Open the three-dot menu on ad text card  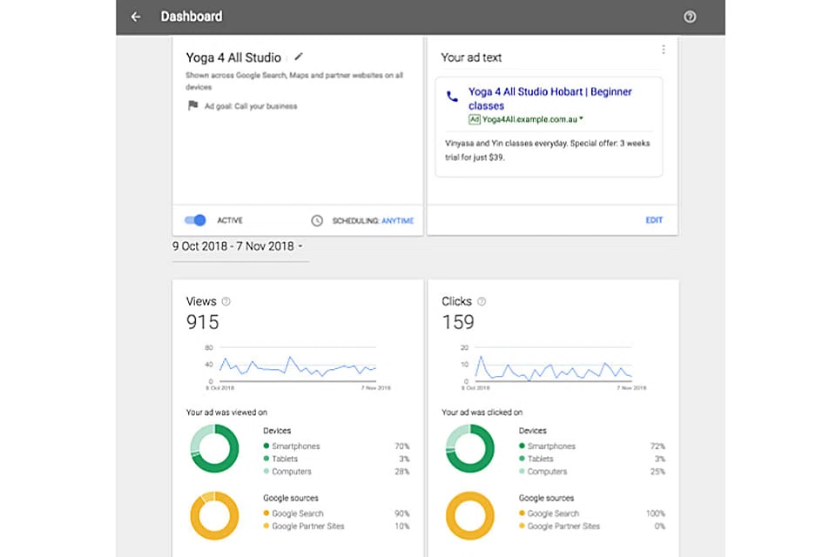pyautogui.click(x=664, y=50)
